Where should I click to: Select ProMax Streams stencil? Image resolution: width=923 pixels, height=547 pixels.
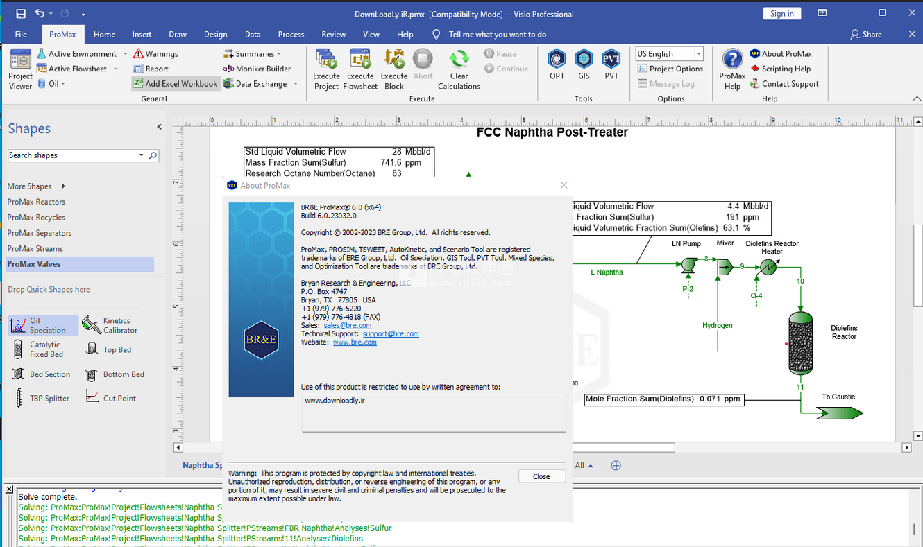coord(35,248)
